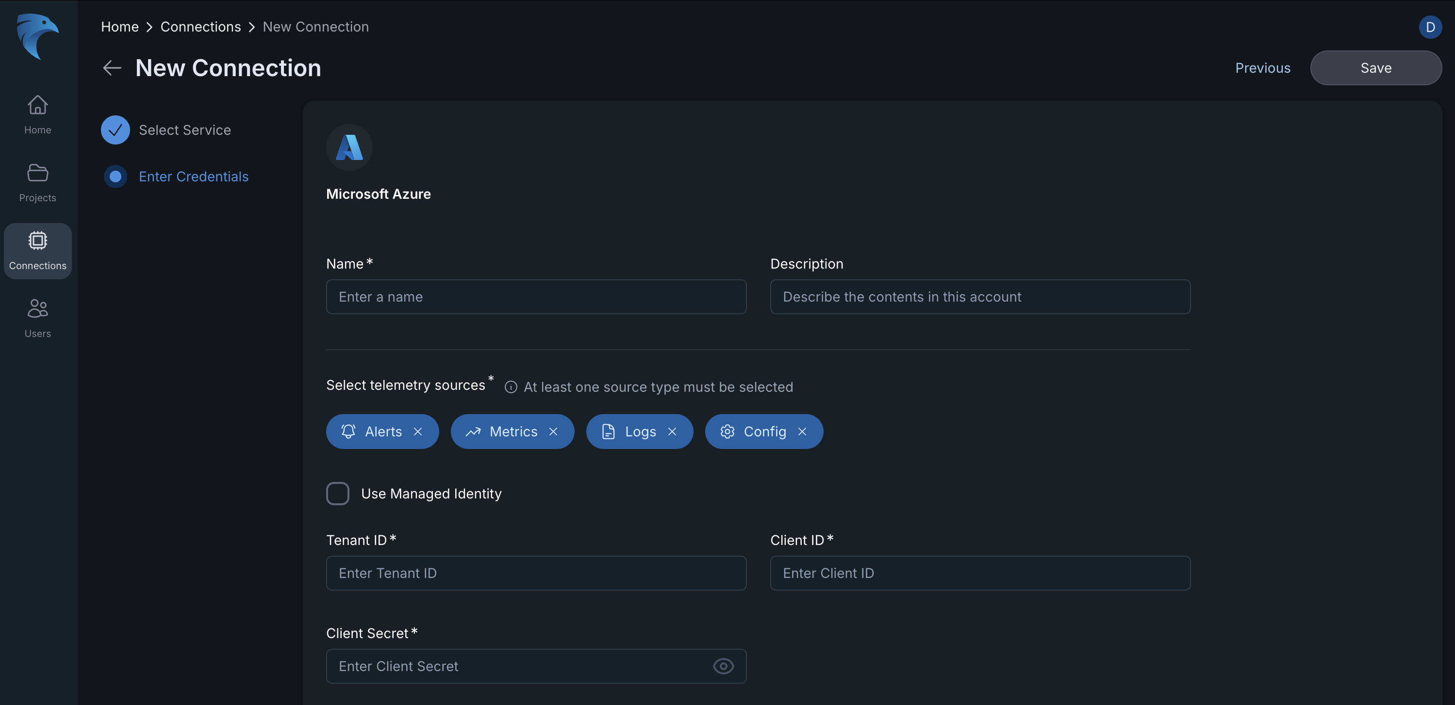Deselect the Alerts telemetry source
The width and height of the screenshot is (1455, 705).
click(418, 431)
